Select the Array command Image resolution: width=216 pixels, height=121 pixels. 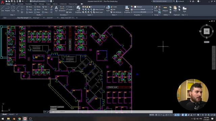point(45,12)
